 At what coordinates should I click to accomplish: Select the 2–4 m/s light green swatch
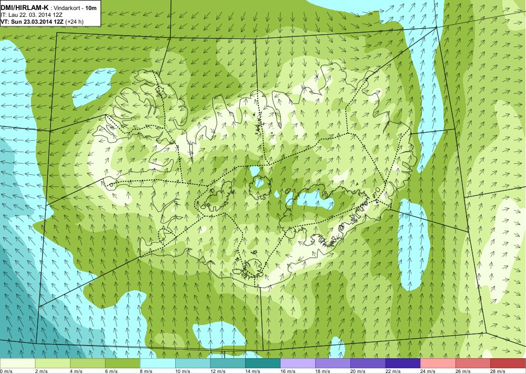pyautogui.click(x=52, y=363)
